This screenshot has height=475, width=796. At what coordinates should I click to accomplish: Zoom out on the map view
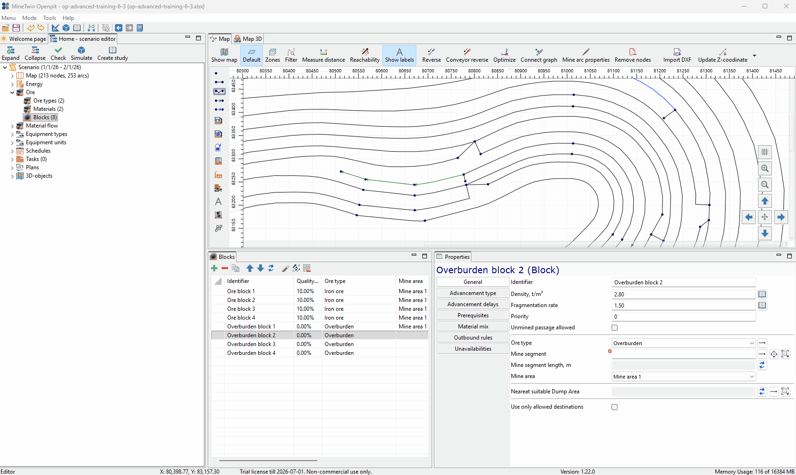pos(765,185)
